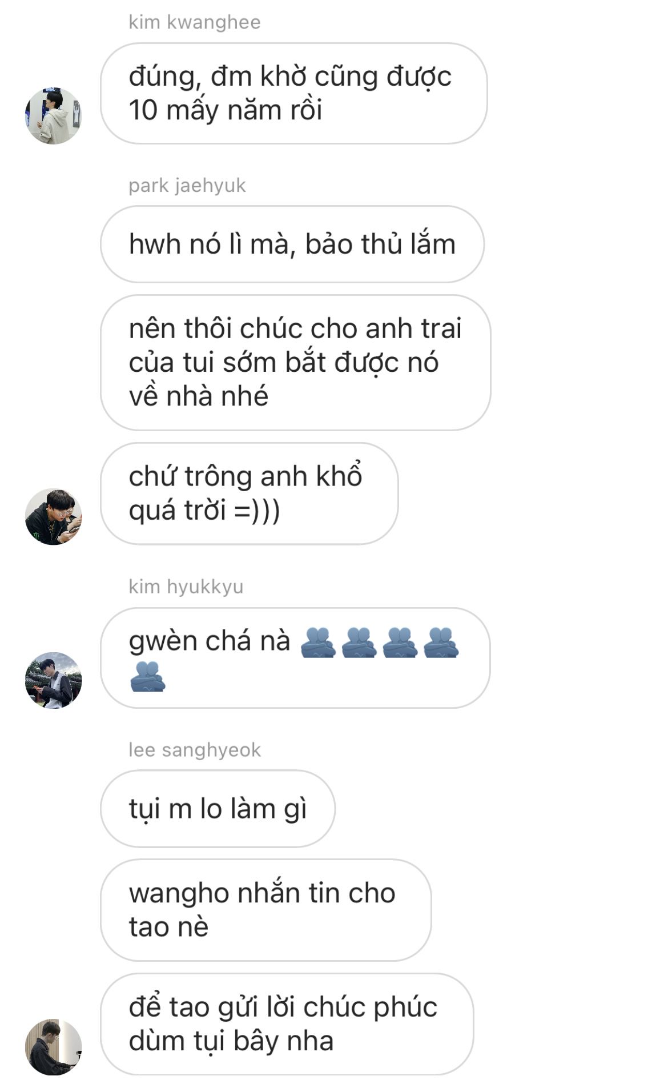Tap second hugging emoji on first line
Screen dimensions: 668x1080
point(359,643)
